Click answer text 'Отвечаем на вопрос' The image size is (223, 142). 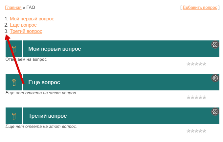click(26, 59)
